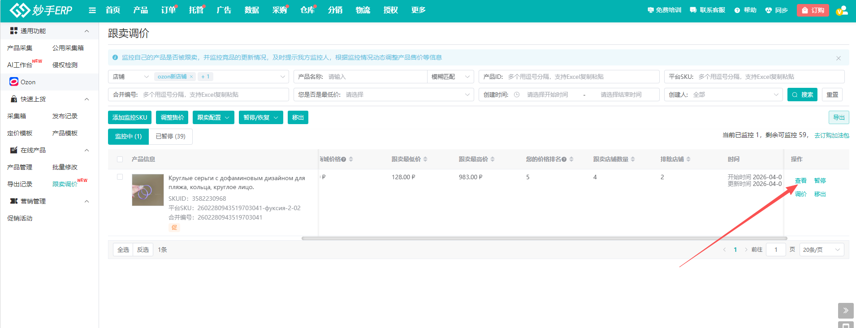The width and height of the screenshot is (856, 328).
Task: Click the previous page arrow
Action: point(724,250)
